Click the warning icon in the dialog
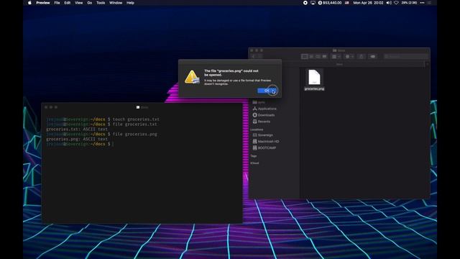Screen dimensions: 460x259 (192, 77)
